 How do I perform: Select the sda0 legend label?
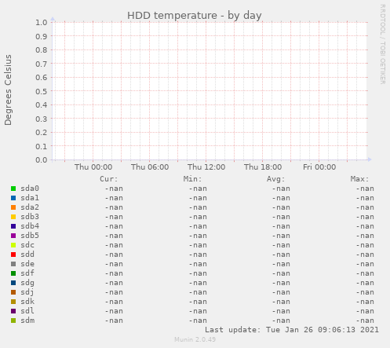[x=30, y=189]
